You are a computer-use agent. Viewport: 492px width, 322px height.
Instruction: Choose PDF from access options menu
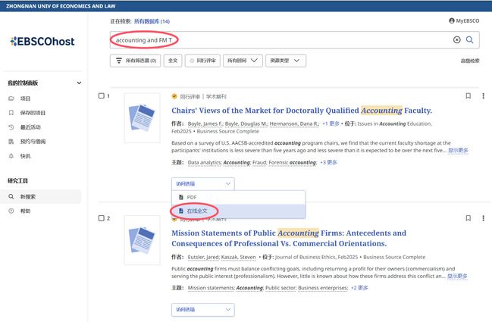click(x=192, y=197)
